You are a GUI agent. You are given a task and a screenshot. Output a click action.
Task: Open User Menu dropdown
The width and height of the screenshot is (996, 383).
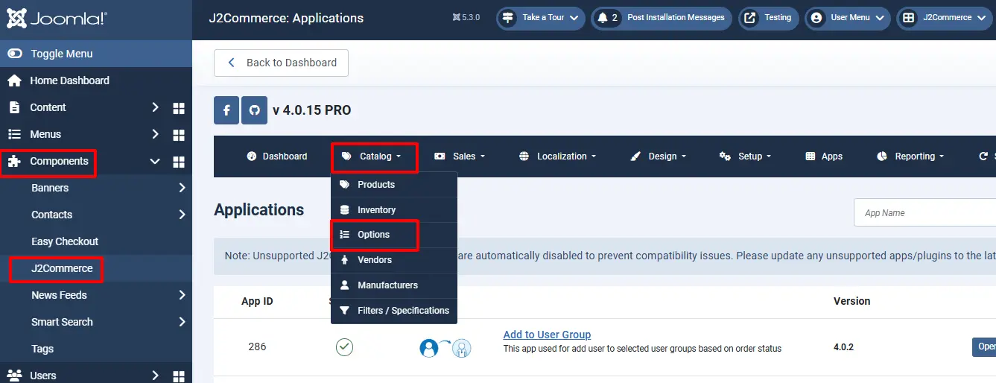[848, 18]
